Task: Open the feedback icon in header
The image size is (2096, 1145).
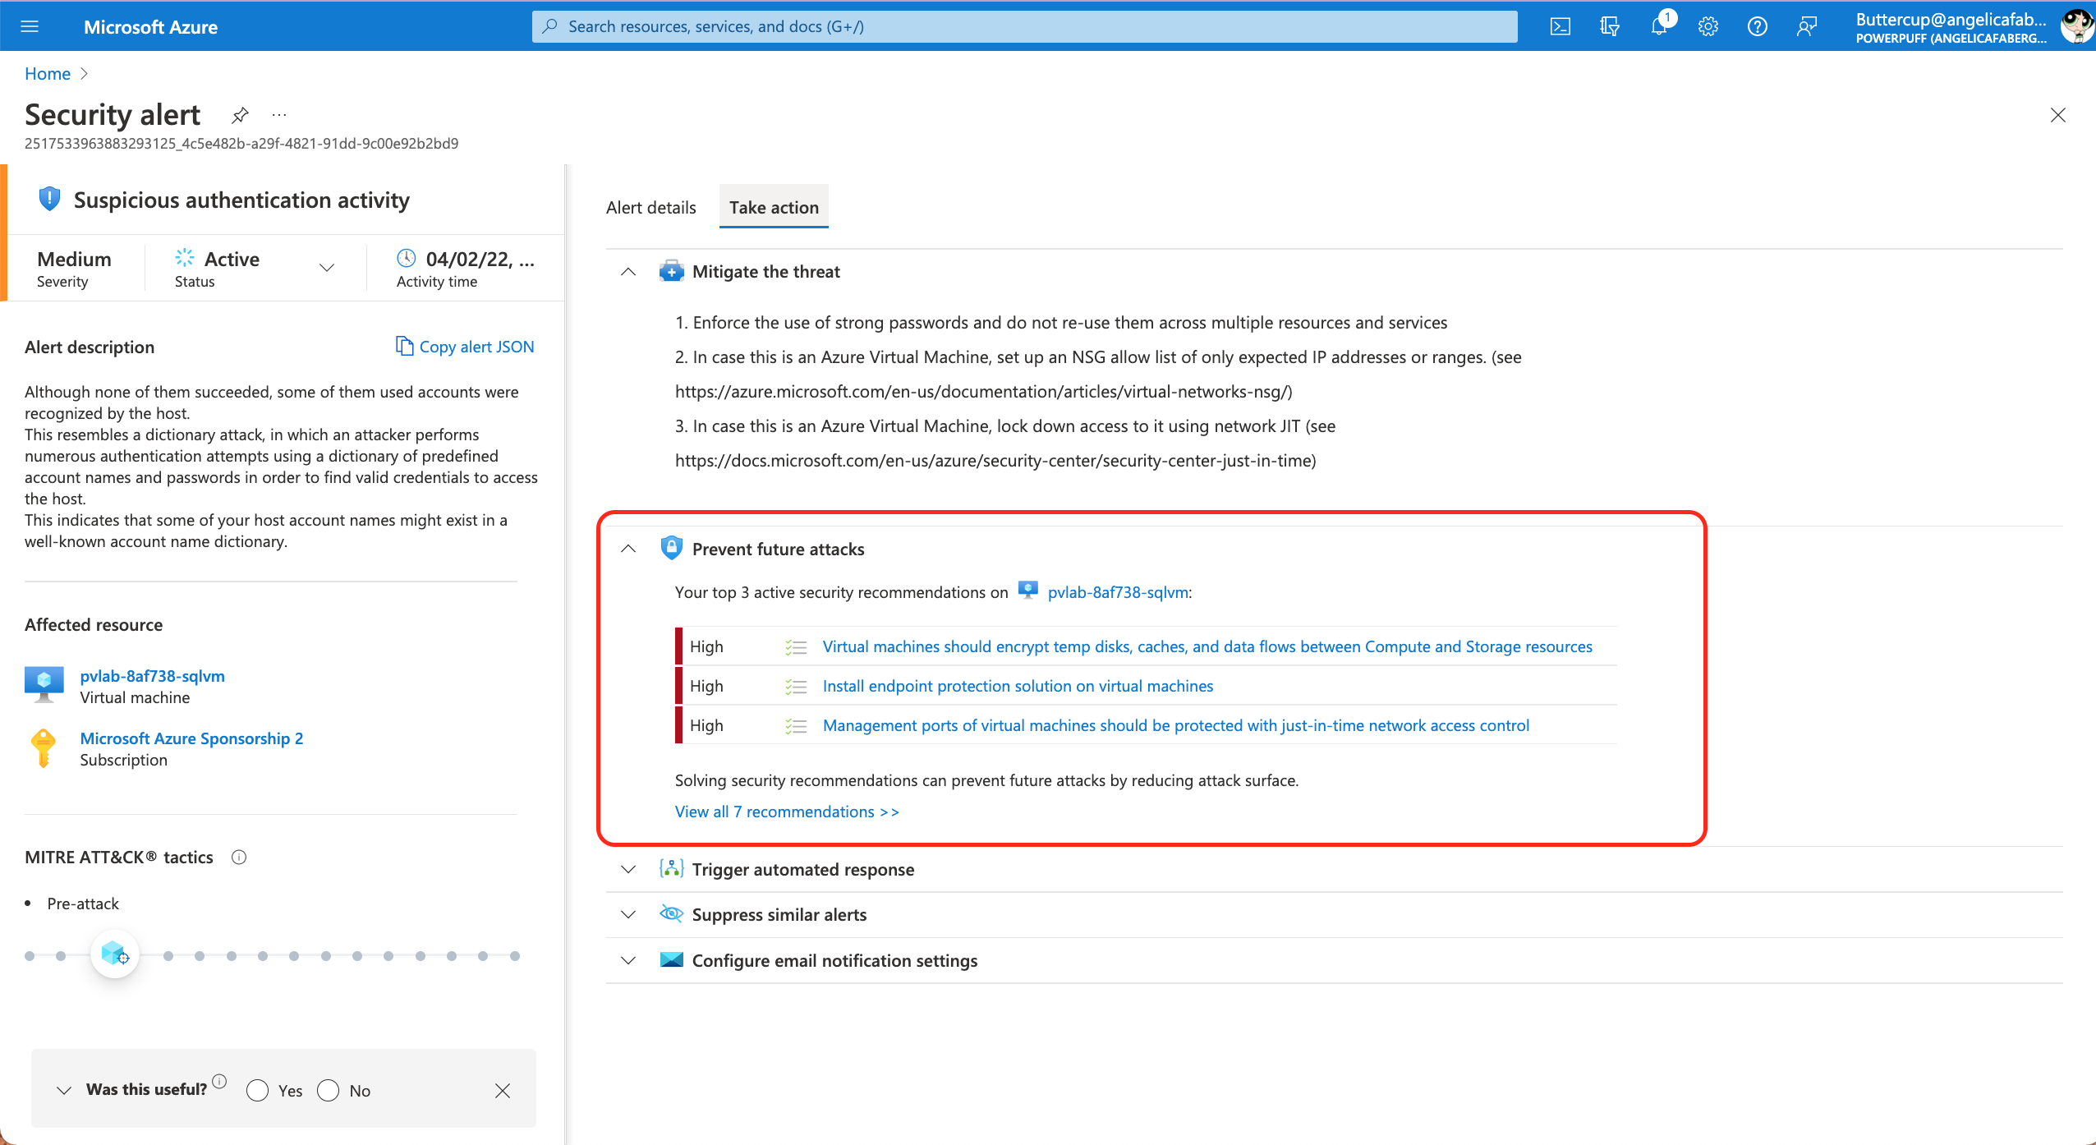Action: click(1806, 26)
